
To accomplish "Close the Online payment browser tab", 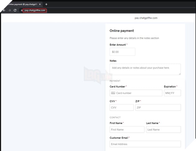I will coord(40,4).
